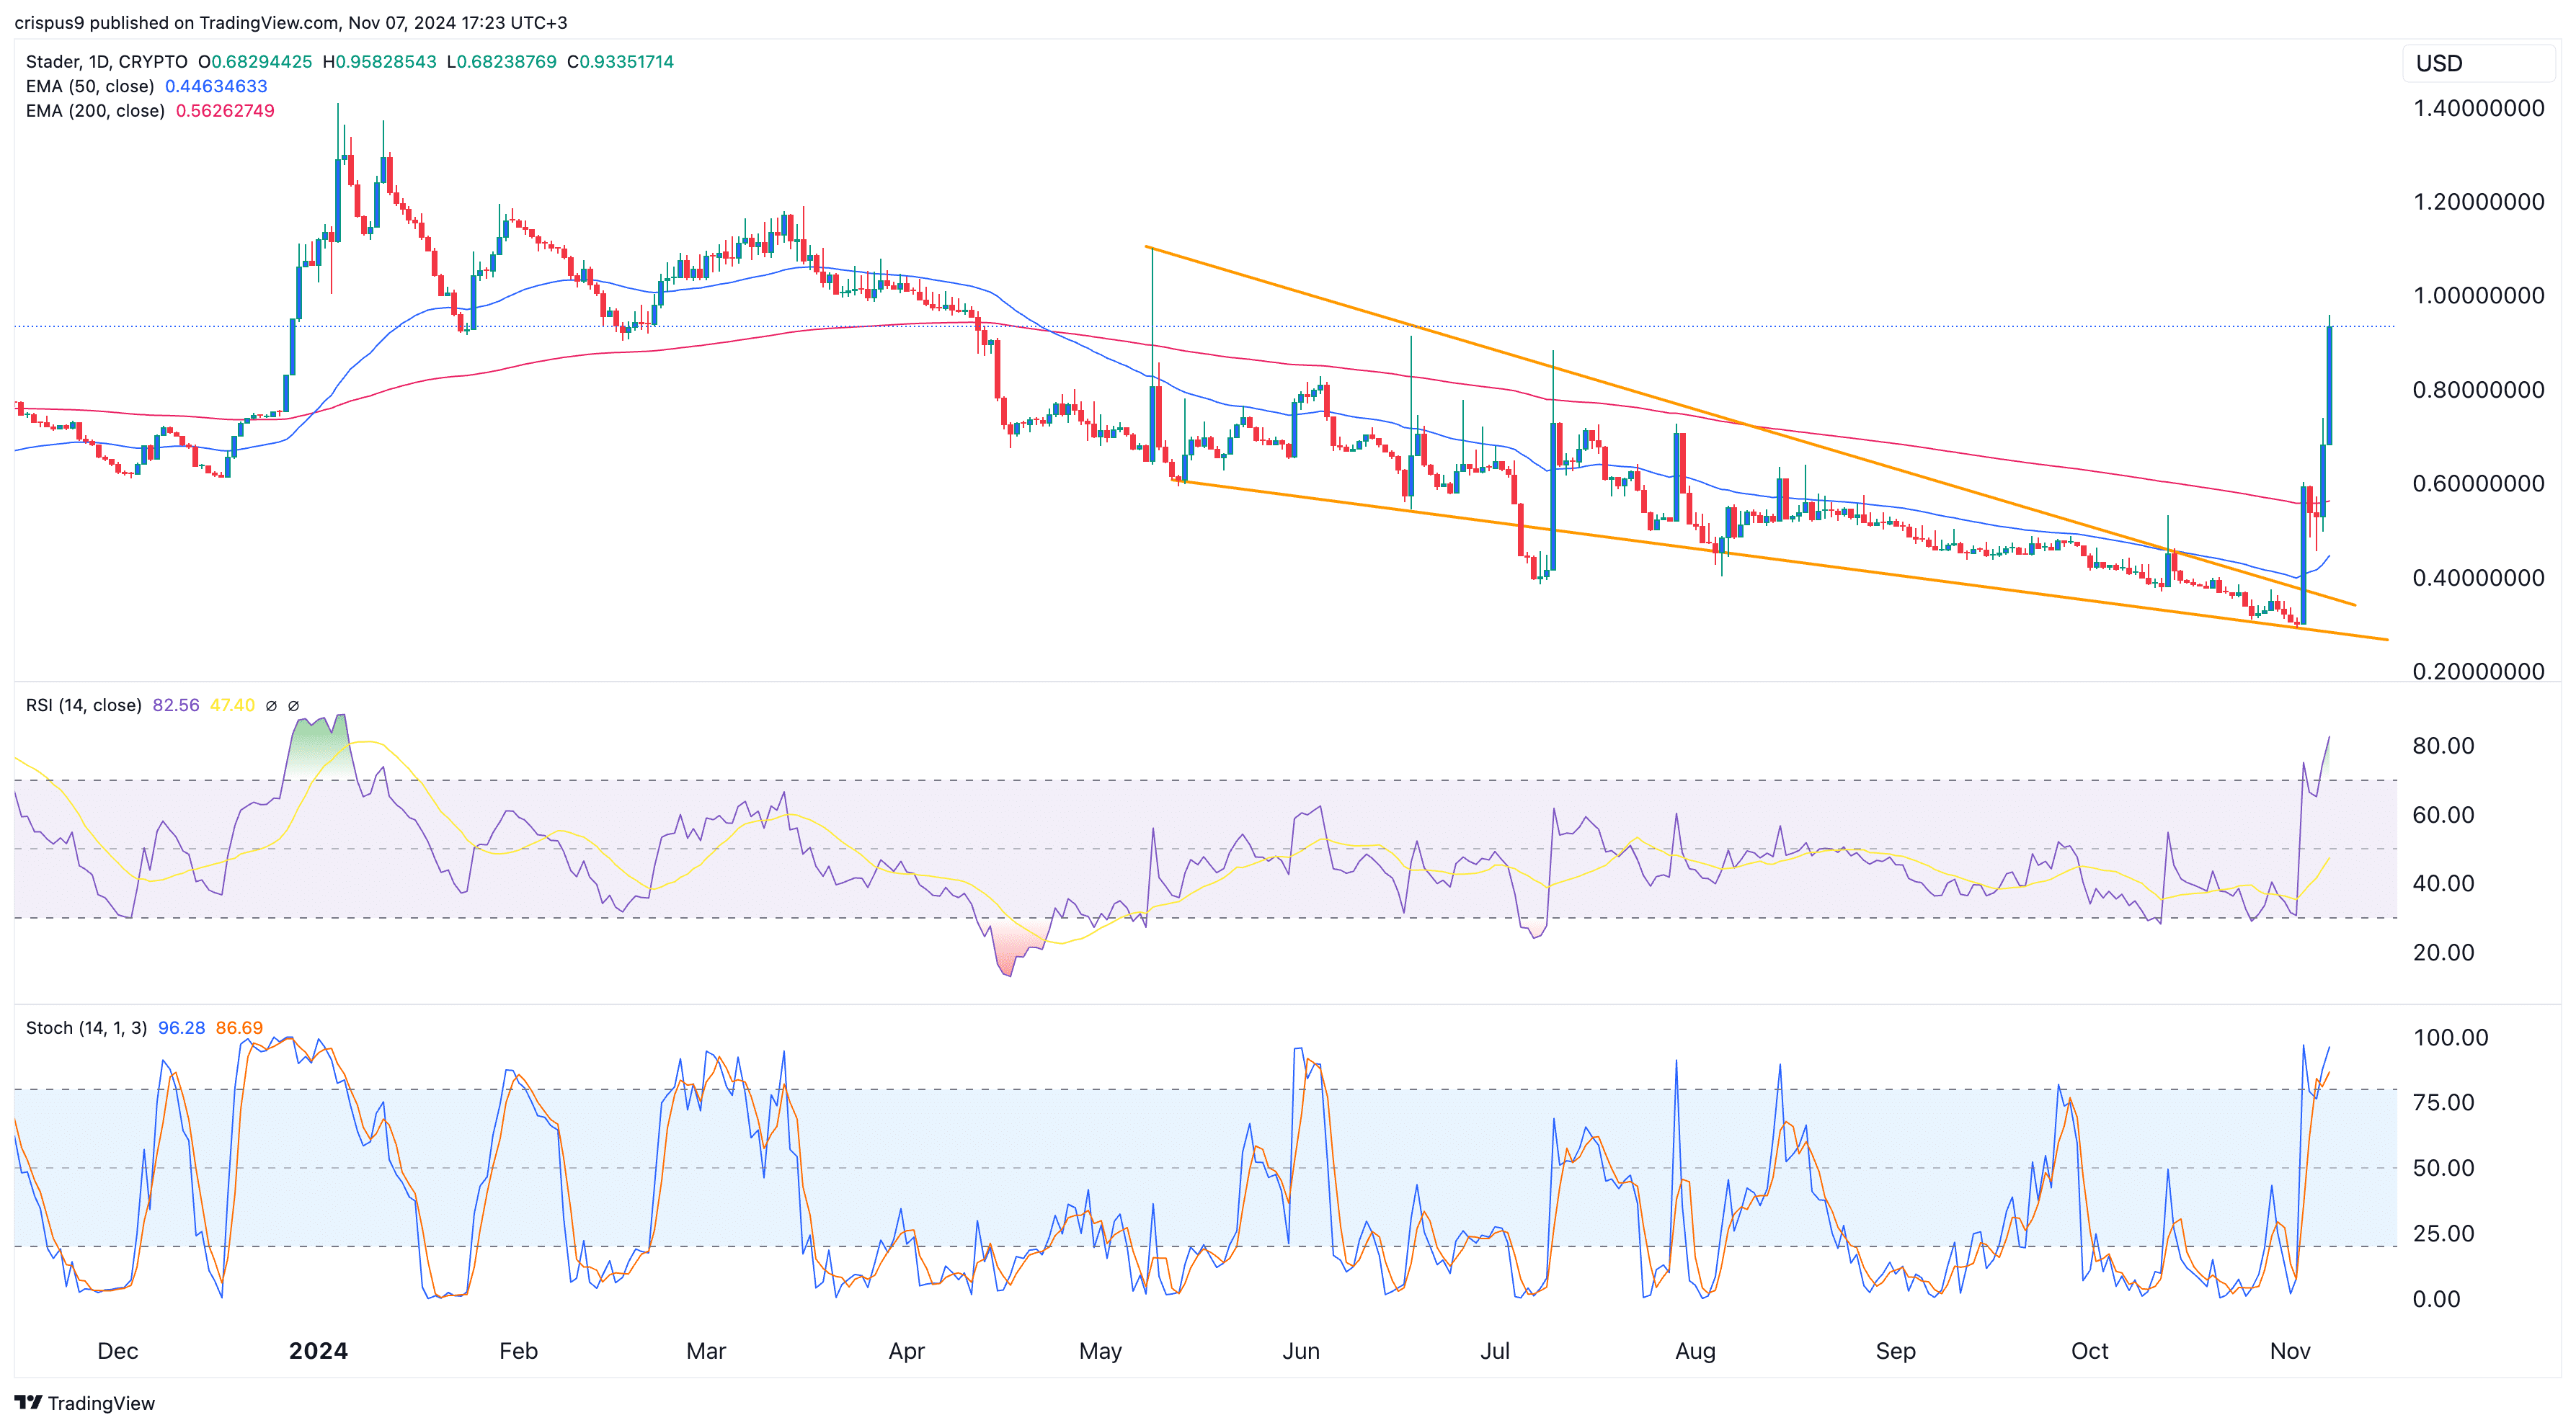The width and height of the screenshot is (2576, 1428).
Task: Click the 1.00000000 price axis label
Action: (x=2478, y=296)
